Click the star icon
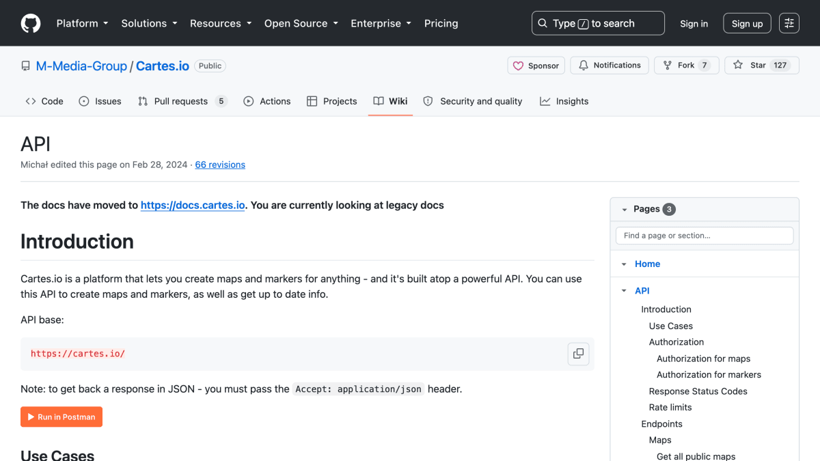The image size is (820, 461). [738, 66]
